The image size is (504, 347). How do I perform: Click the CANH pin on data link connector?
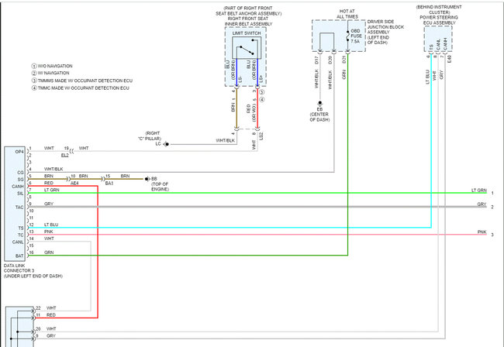tap(18, 187)
